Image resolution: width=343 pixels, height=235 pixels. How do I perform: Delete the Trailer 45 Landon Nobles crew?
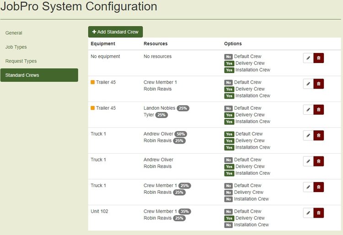pos(319,110)
